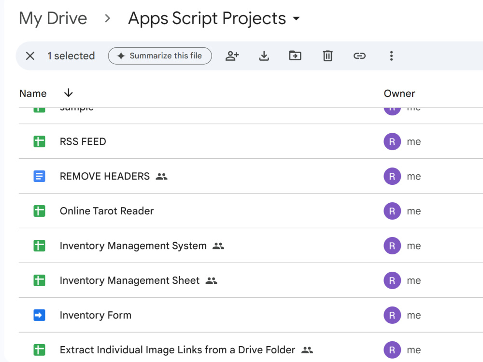This screenshot has width=483, height=362.
Task: Click owner 'me' text in RSS FEED row
Action: [x=414, y=142]
